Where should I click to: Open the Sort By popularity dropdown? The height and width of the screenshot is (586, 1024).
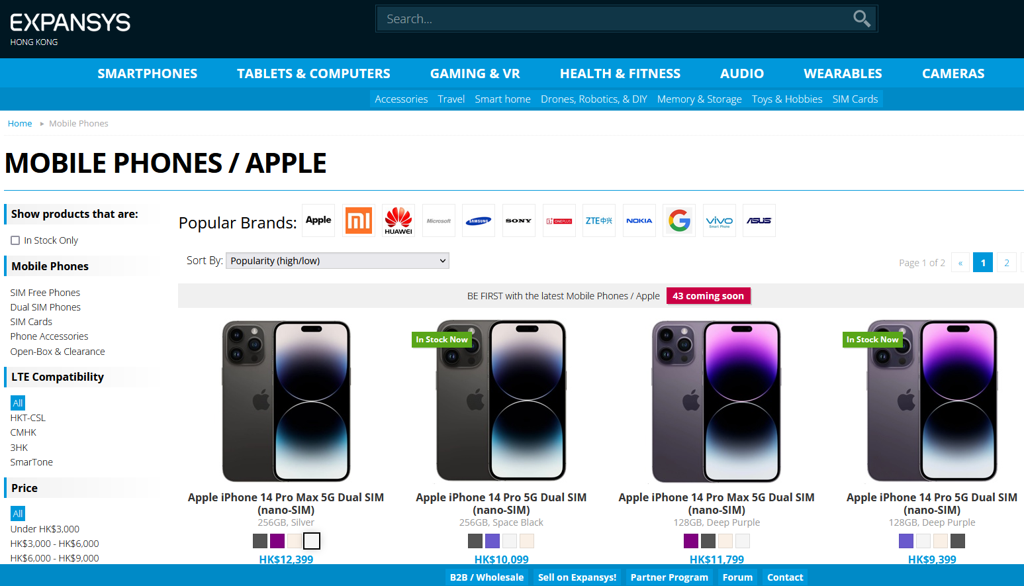click(x=338, y=261)
